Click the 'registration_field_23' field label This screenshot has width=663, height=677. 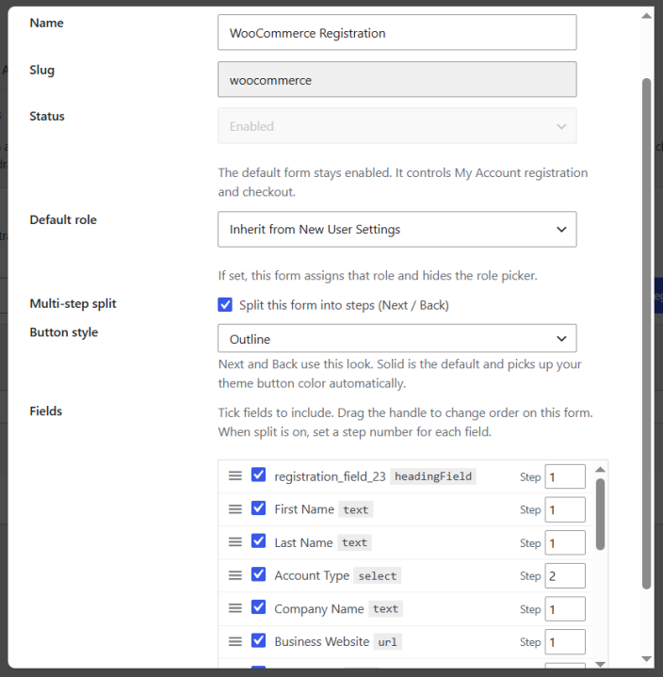[x=330, y=476]
